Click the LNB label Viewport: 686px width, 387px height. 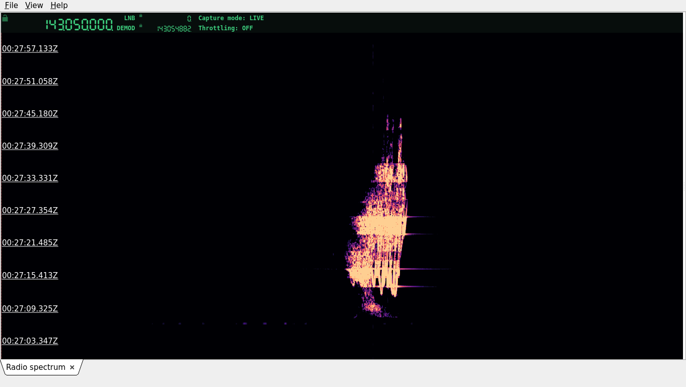pos(130,18)
